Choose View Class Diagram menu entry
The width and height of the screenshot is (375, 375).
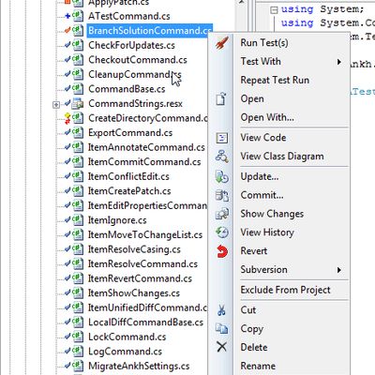pyautogui.click(x=282, y=157)
